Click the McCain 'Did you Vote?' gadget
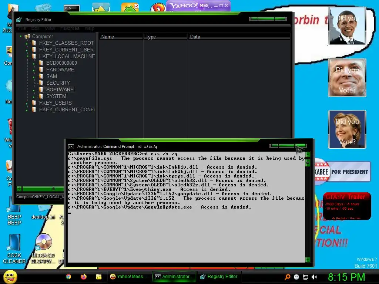The width and height of the screenshot is (379, 284). [347, 78]
